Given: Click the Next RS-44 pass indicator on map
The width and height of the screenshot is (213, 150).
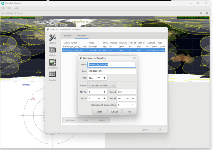Looking at the screenshot, I should 193,18.
